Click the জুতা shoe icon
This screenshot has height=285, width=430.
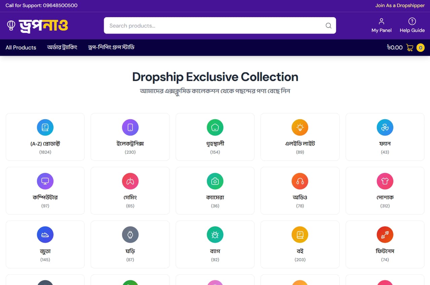tap(45, 235)
